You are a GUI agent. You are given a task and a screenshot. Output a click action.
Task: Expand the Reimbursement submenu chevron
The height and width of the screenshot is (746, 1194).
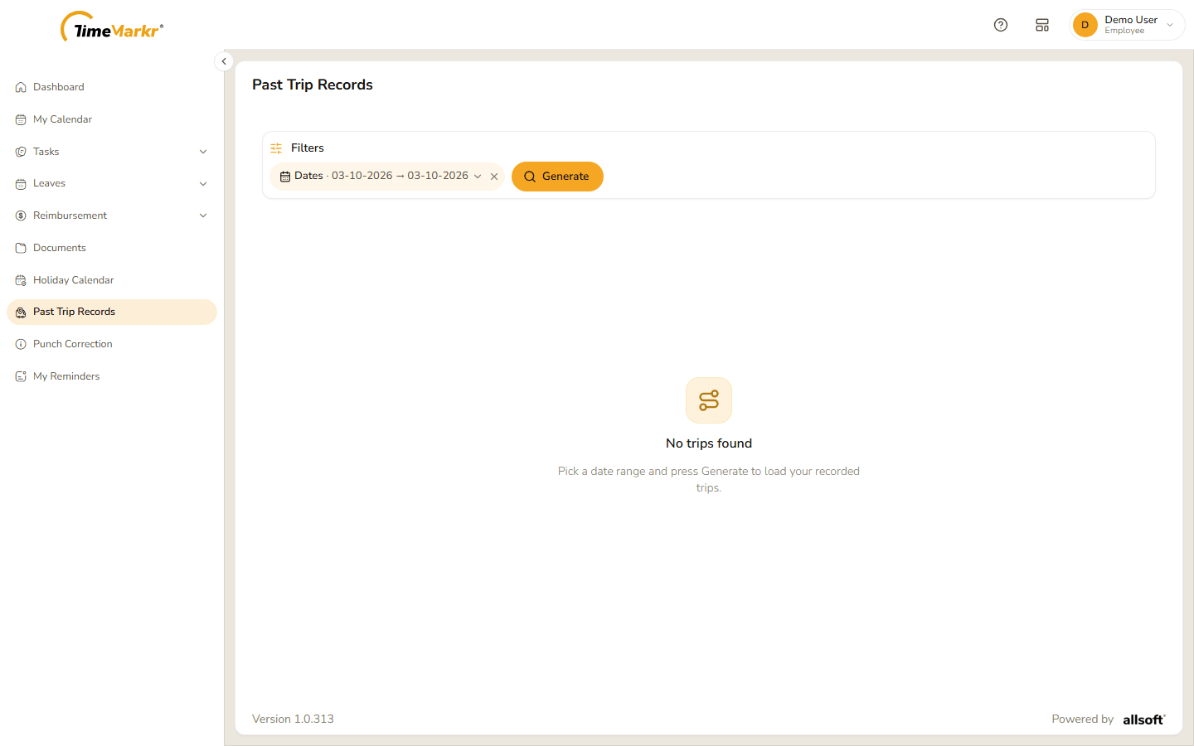(203, 216)
